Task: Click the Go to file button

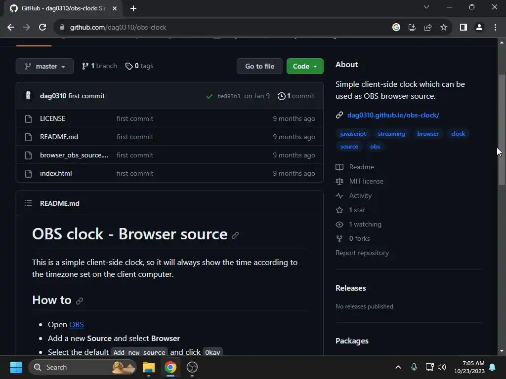Action: 259,66
